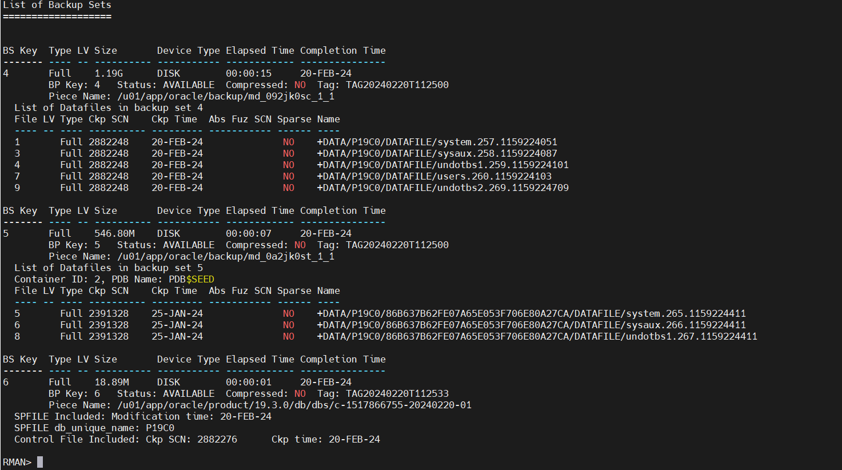842x470 pixels.
Task: Click piece name c-1517866755-20240220-01
Action: (x=294, y=405)
